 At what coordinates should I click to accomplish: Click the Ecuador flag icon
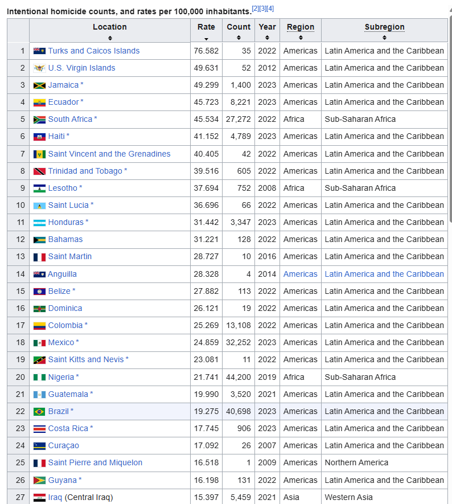coord(39,103)
